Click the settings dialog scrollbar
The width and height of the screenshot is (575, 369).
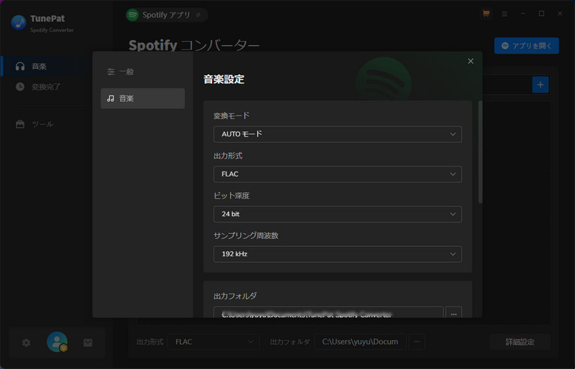pyautogui.click(x=480, y=152)
